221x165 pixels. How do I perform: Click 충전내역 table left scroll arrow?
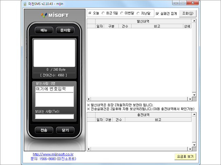[x=89, y=149]
